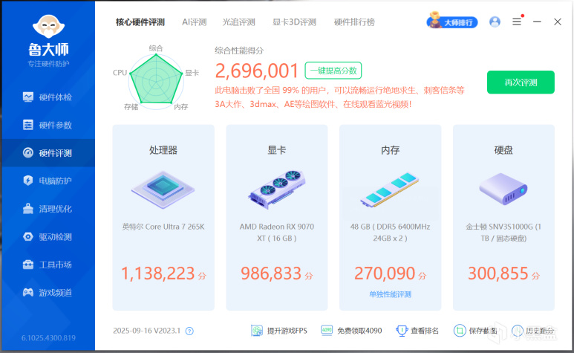Click 一键提高分数 button
This screenshot has height=353, width=574.
pyautogui.click(x=333, y=71)
